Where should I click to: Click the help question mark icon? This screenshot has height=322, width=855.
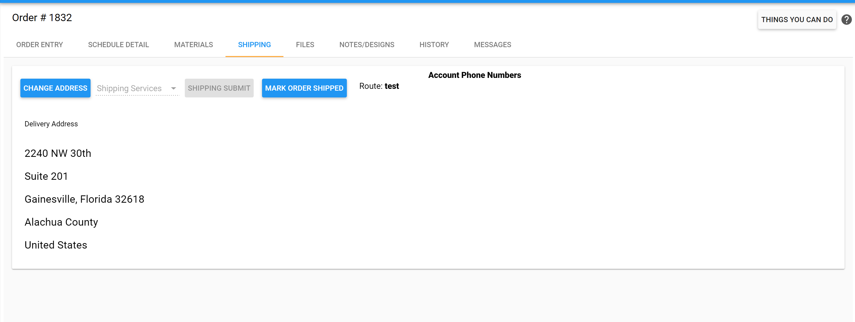[x=846, y=20]
